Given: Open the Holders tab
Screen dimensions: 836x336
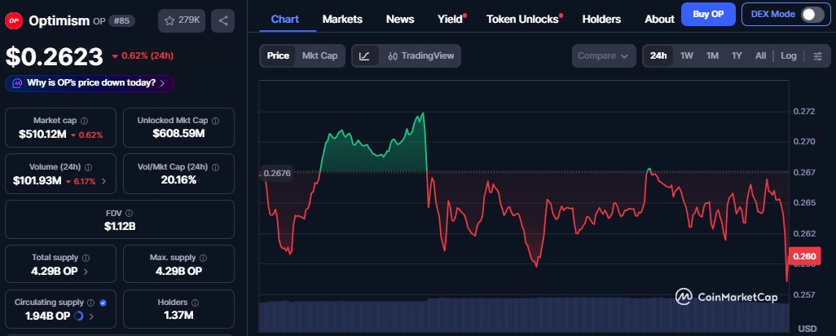Looking at the screenshot, I should pos(601,20).
